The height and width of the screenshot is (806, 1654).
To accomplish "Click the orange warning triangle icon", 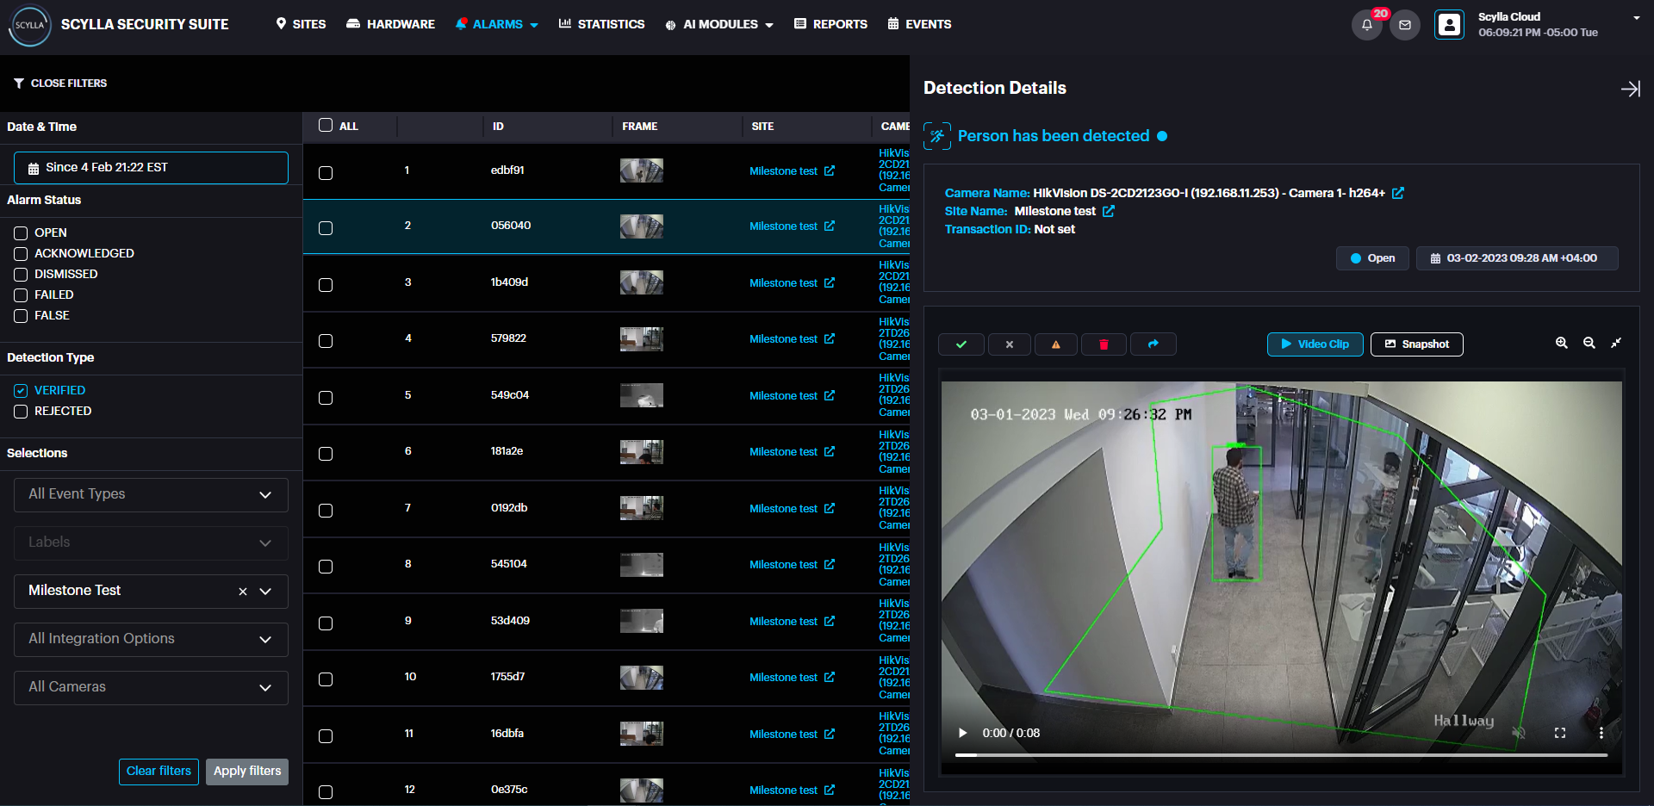I will [1056, 344].
